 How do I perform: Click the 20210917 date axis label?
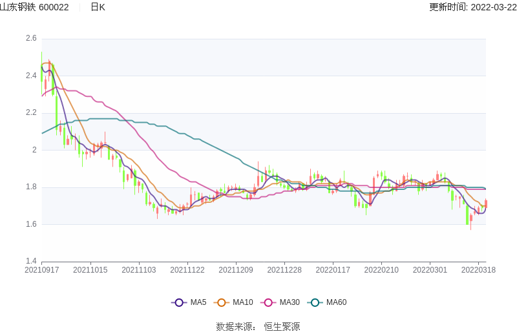(x=41, y=270)
